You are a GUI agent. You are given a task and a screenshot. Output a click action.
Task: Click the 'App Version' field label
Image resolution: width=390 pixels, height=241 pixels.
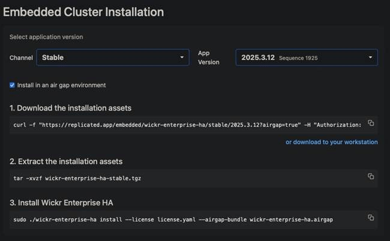coord(209,57)
